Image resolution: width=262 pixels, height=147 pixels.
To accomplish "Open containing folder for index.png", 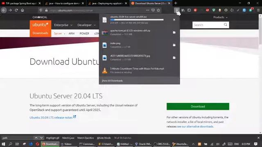I will coord(174,45).
